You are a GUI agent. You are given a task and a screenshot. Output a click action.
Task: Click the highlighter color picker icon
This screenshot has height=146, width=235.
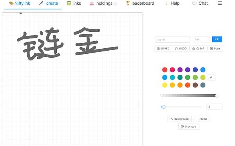pyautogui.click(x=211, y=77)
